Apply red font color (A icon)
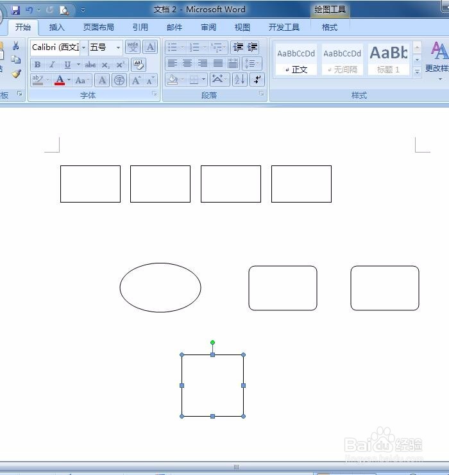449x475 pixels. click(60, 80)
